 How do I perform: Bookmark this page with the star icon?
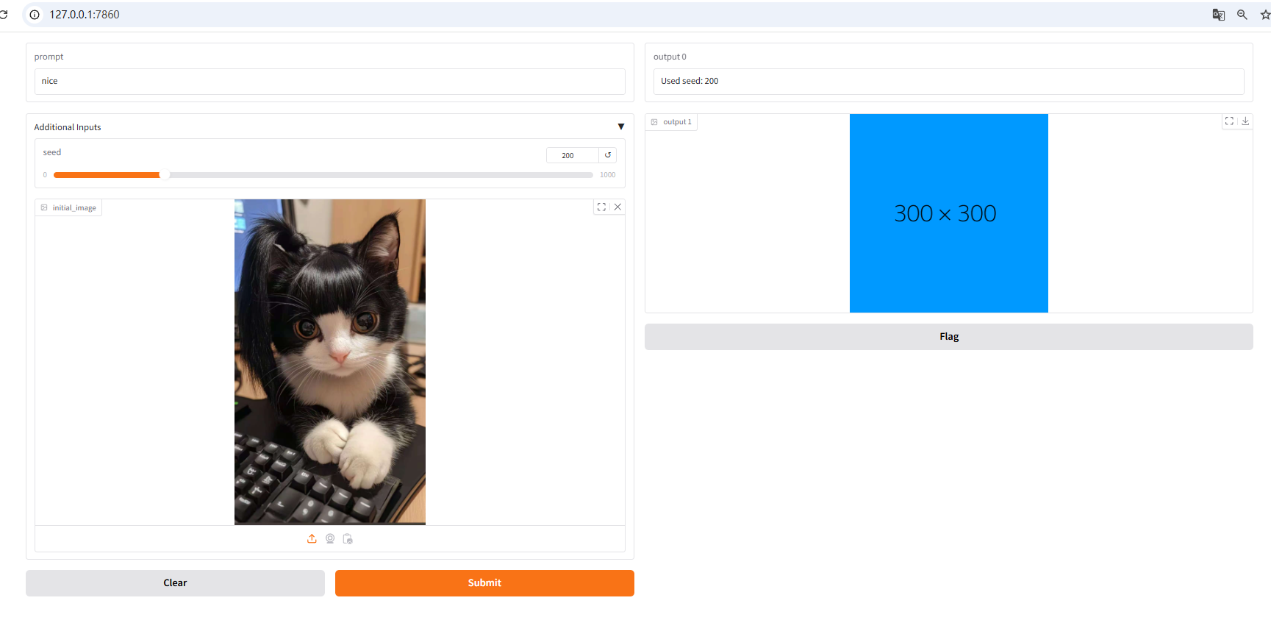pos(1265,15)
